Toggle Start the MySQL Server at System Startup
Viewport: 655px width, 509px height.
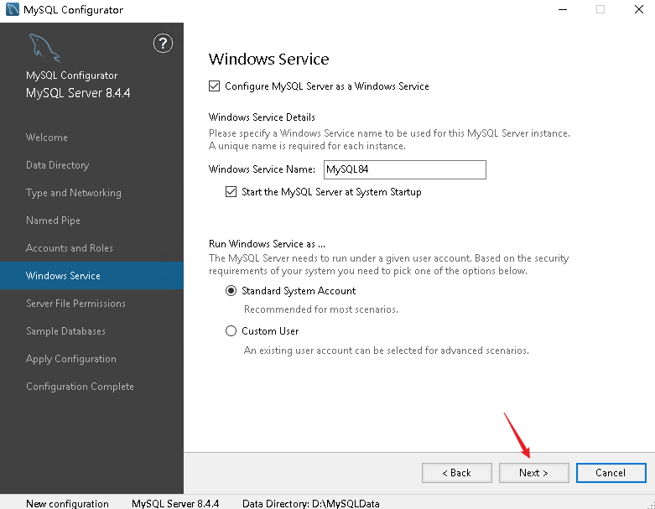(x=231, y=192)
